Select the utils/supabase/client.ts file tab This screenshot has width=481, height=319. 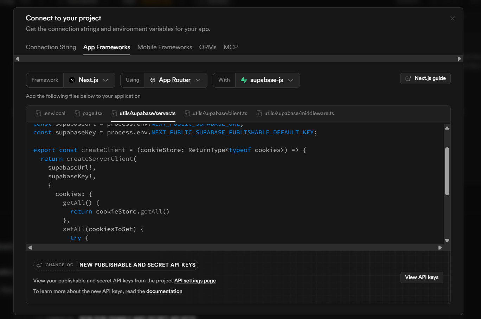[219, 113]
